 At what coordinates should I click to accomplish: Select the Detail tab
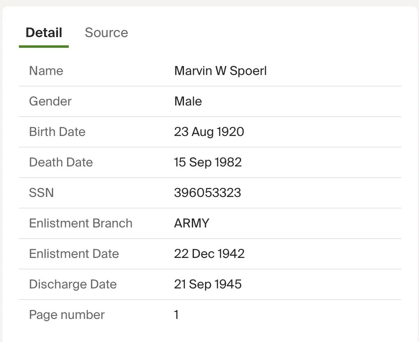point(44,33)
